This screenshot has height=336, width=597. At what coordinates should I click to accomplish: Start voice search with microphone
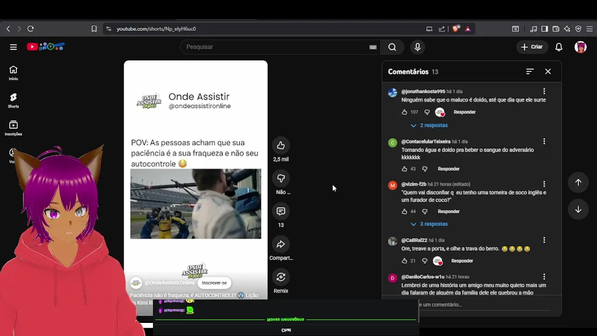[417, 47]
